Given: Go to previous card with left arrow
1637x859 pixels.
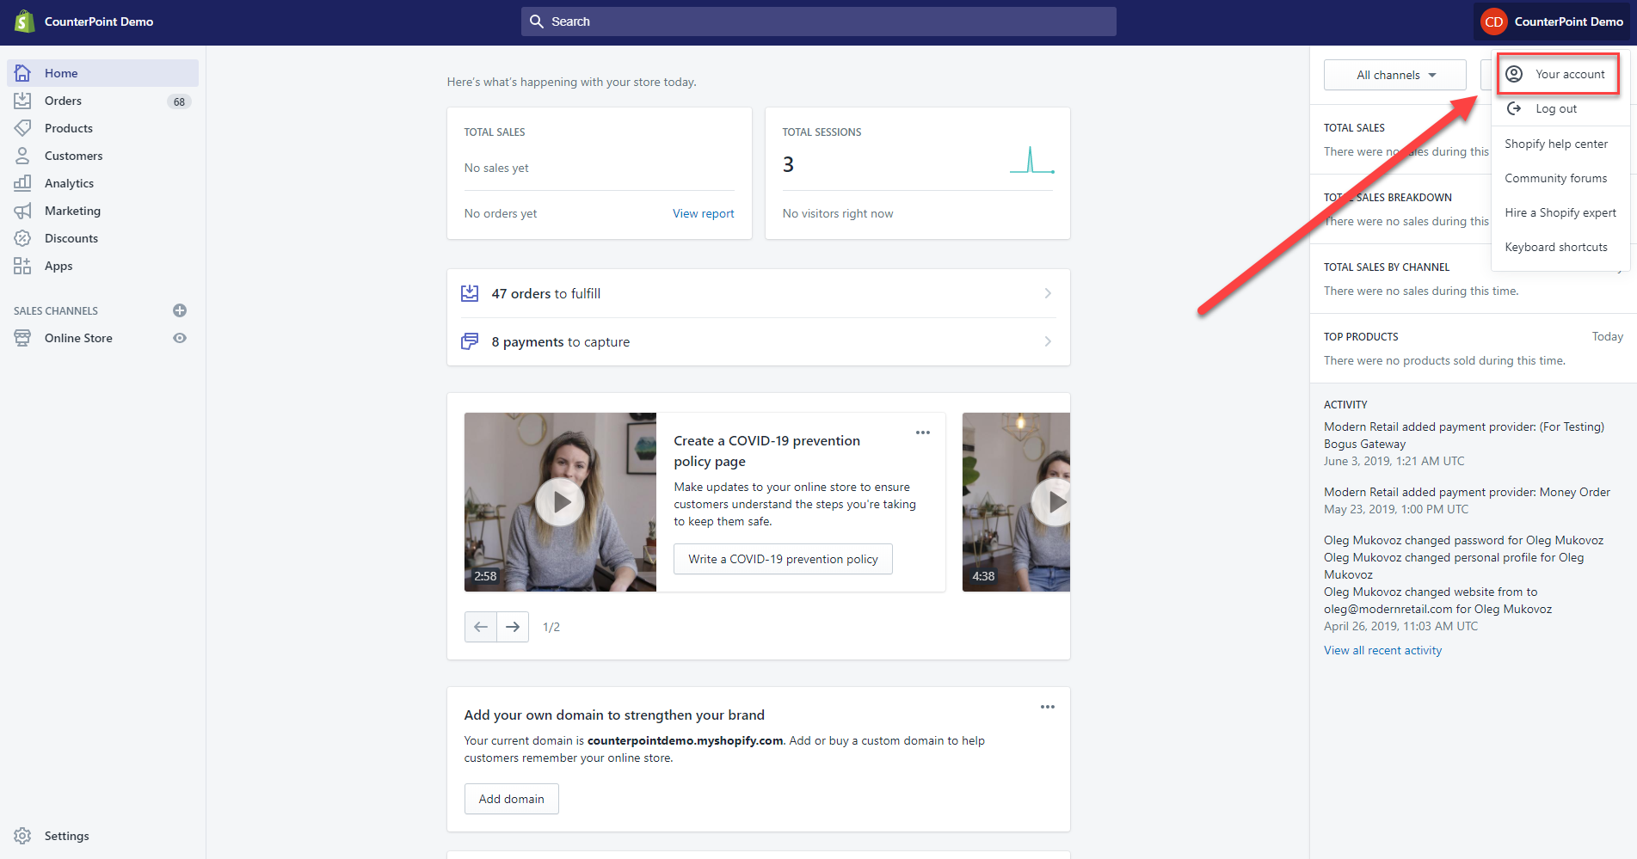Looking at the screenshot, I should coord(481,627).
